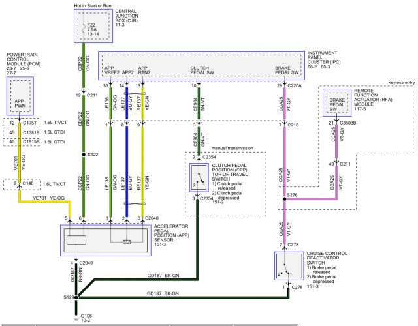
Task: Click the cruise control deactivator switch symbol
Action: pyautogui.click(x=289, y=266)
